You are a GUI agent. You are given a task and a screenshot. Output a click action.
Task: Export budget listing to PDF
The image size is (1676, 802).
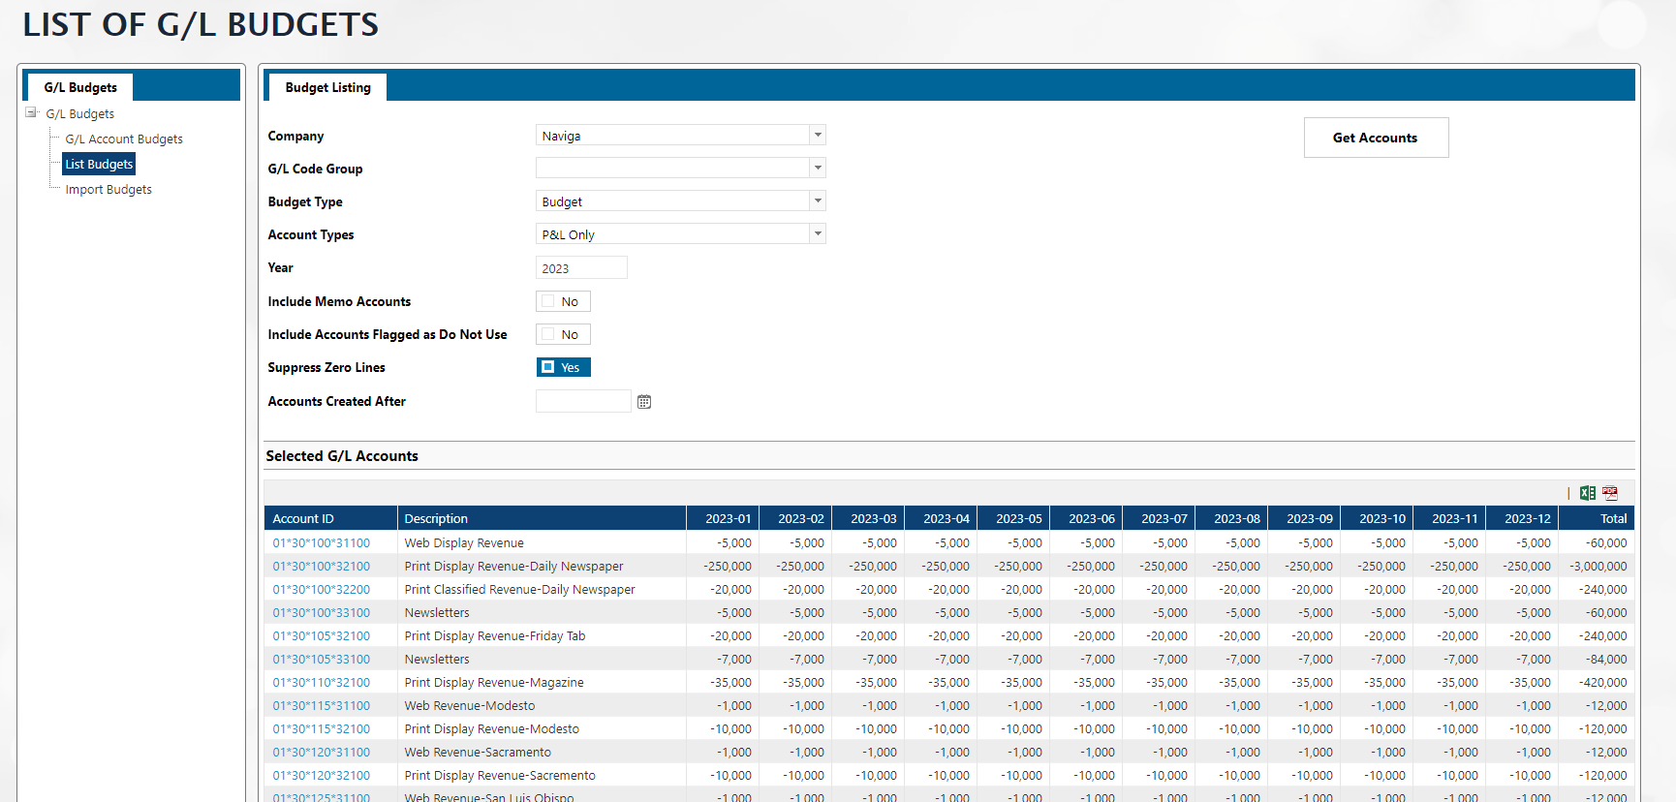tap(1610, 493)
